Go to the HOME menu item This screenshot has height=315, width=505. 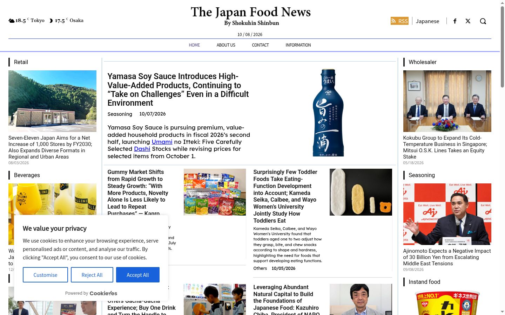click(194, 45)
